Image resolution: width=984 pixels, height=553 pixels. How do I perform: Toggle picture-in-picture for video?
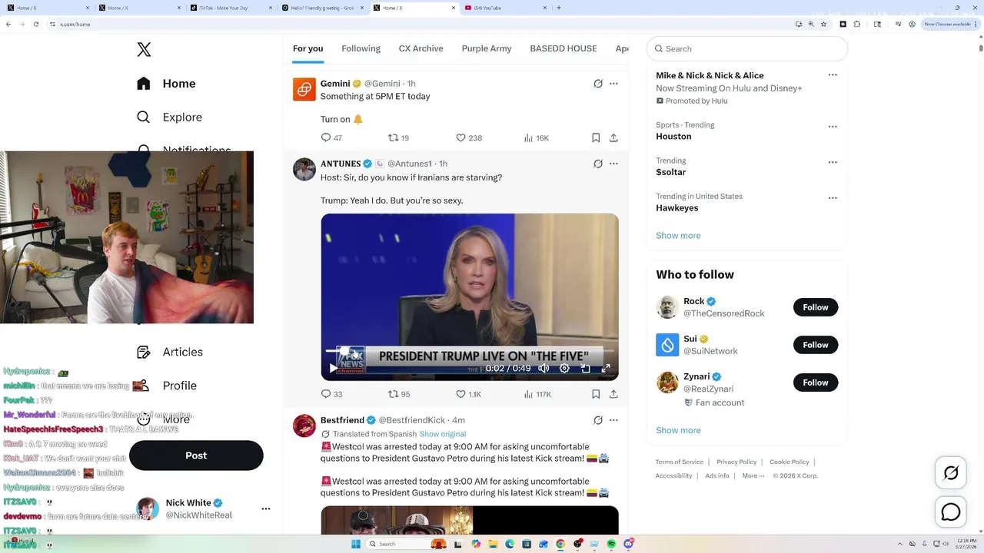pyautogui.click(x=585, y=369)
